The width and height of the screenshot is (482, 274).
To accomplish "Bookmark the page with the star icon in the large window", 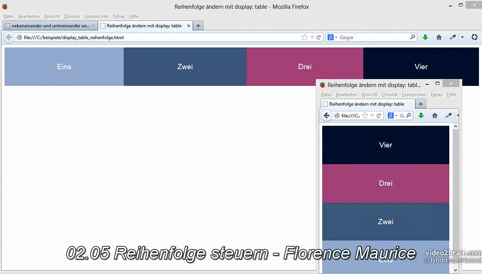I will (304, 38).
